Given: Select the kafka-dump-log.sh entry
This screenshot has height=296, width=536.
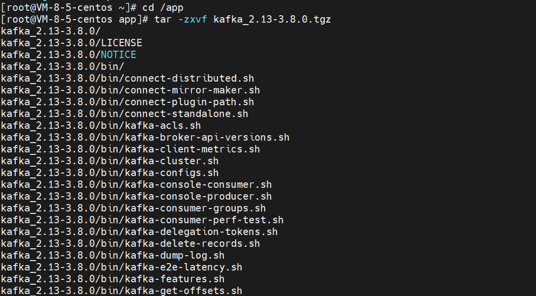Looking at the screenshot, I should tap(113, 255).
